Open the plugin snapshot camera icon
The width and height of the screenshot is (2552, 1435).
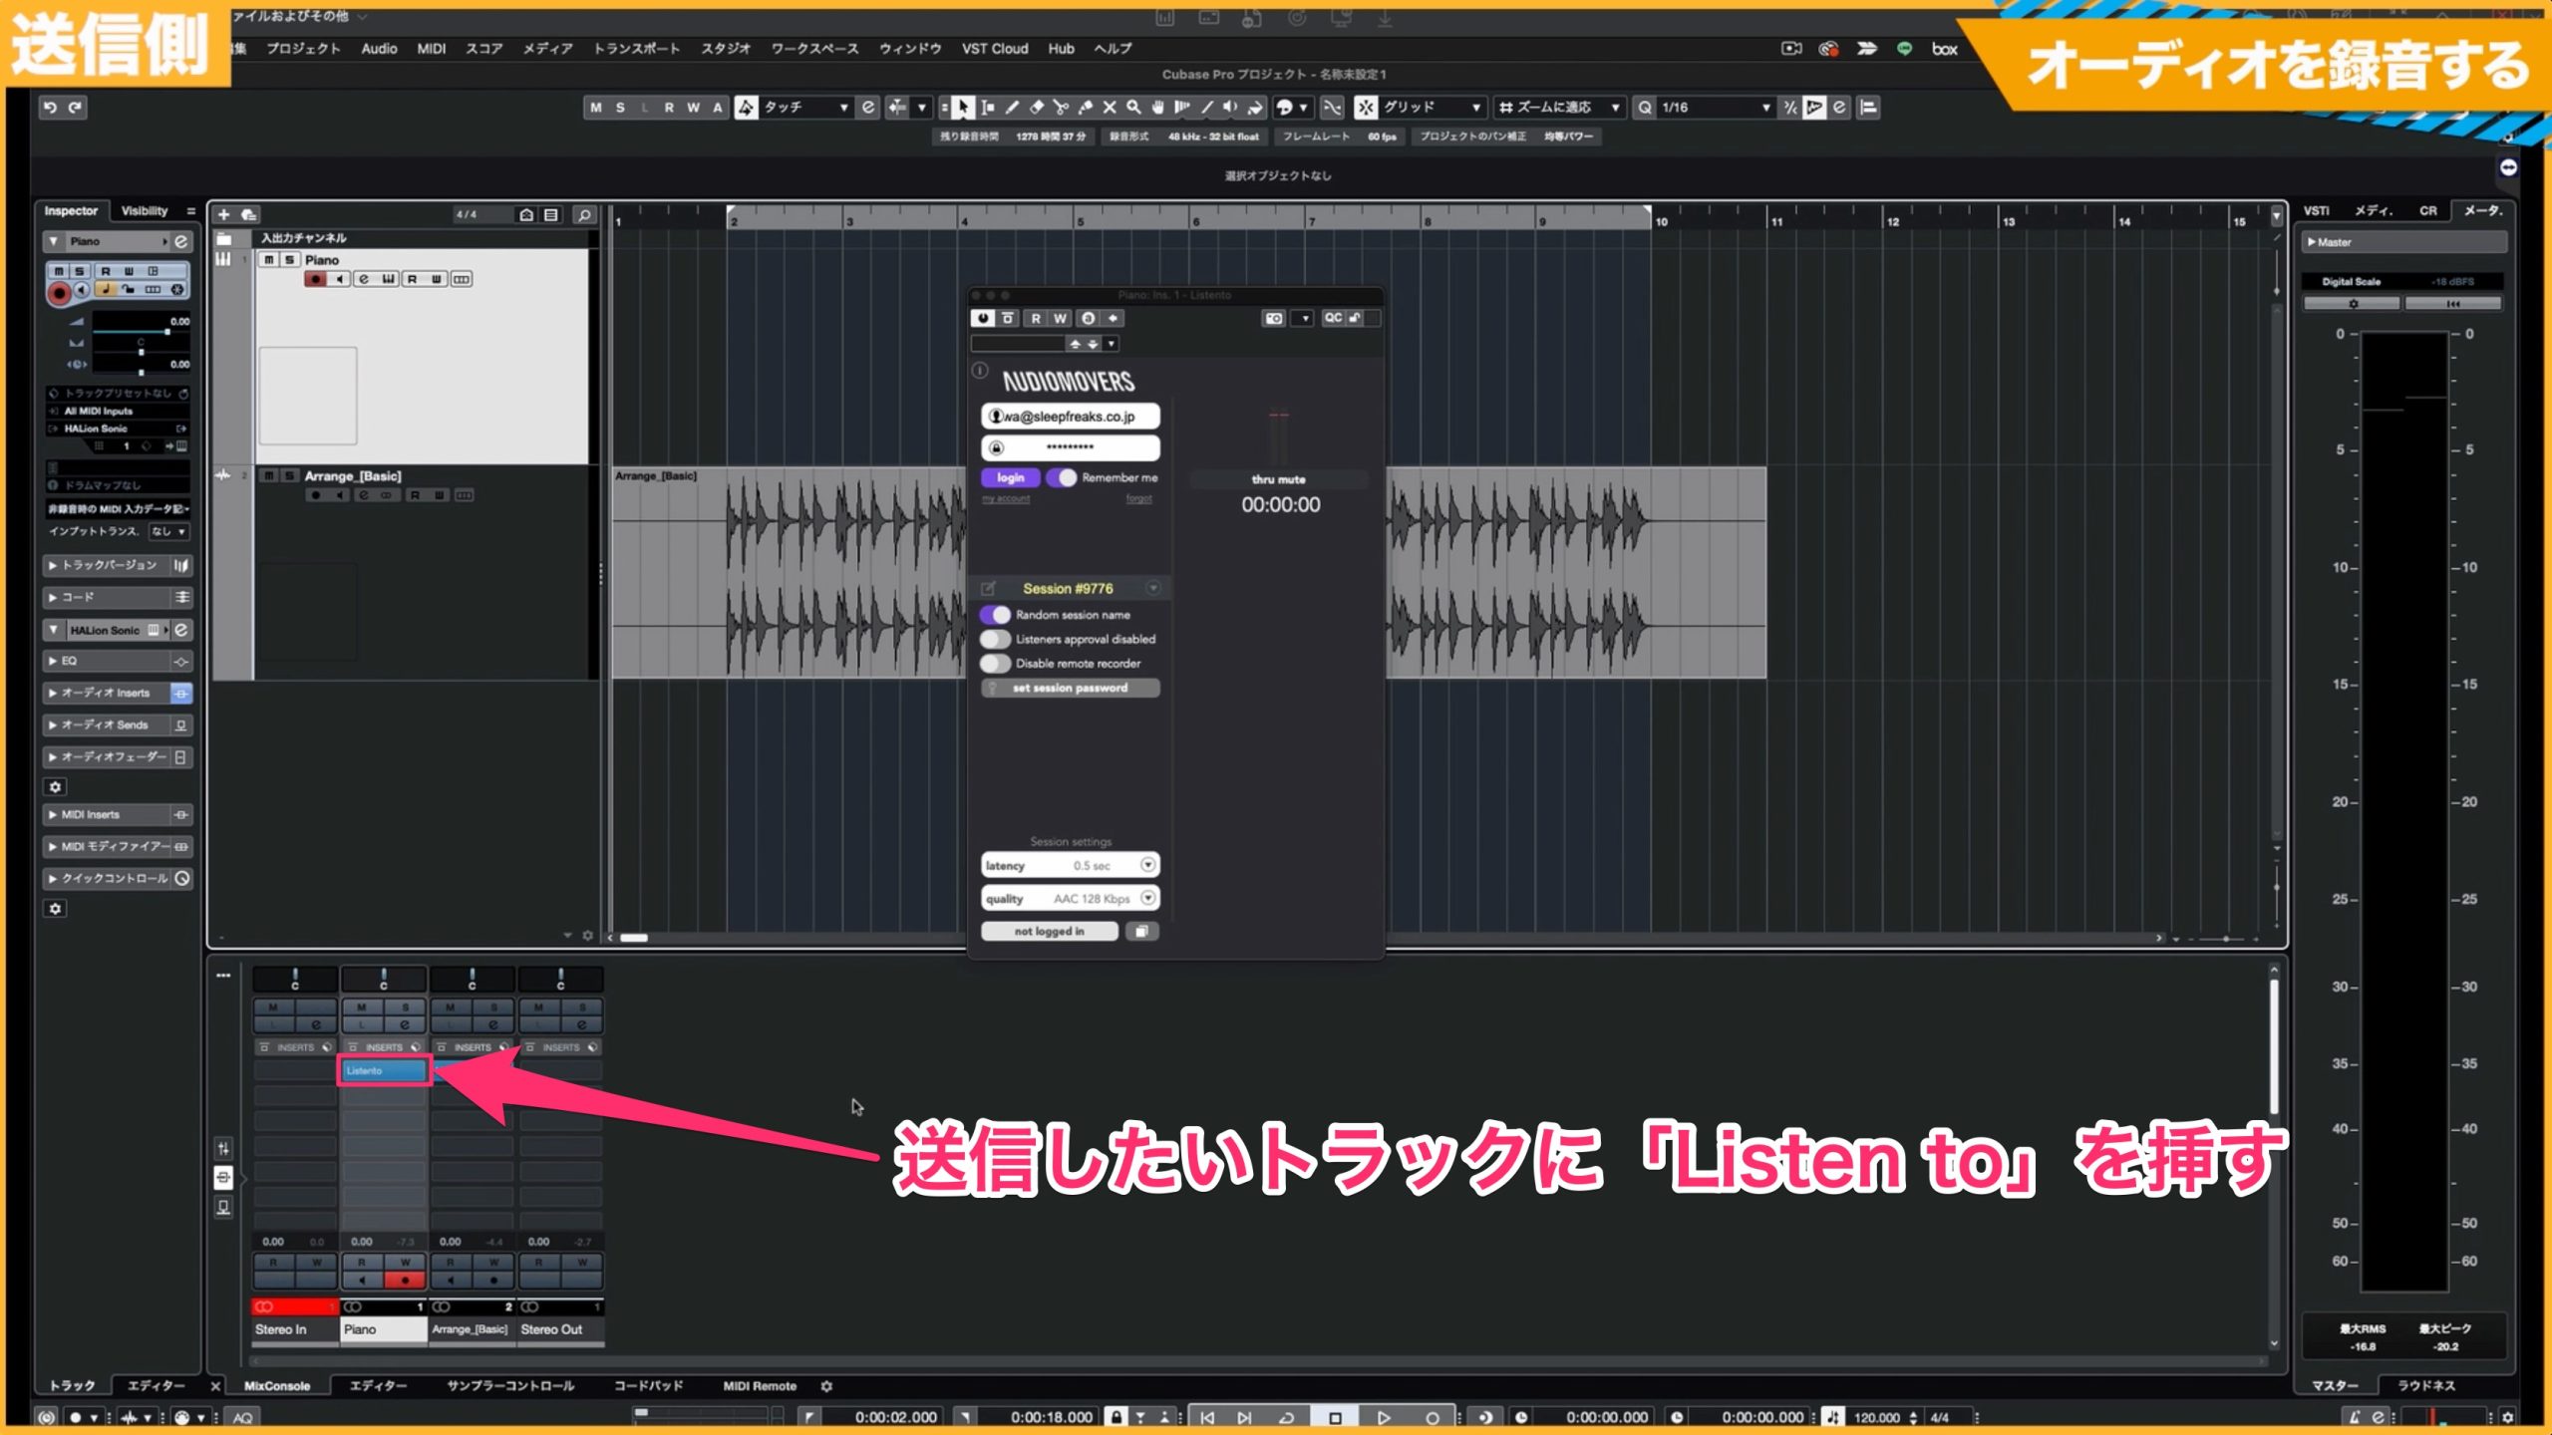[x=1273, y=318]
